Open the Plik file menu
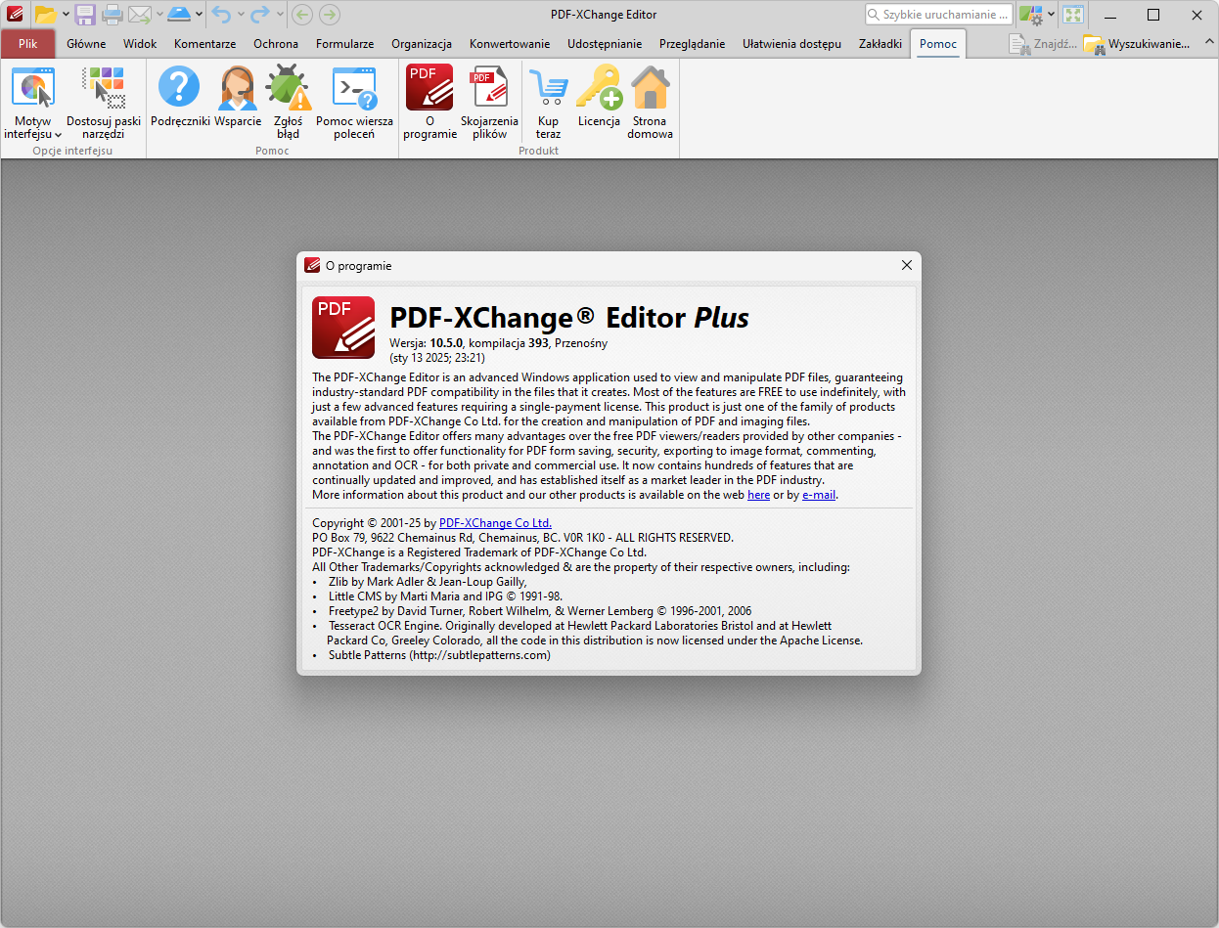Viewport: 1219px width, 928px height. pos(28,44)
